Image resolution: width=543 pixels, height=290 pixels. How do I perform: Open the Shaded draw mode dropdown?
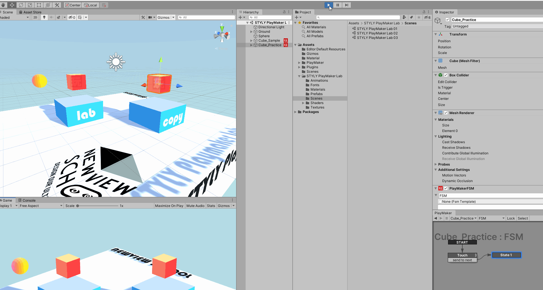pyautogui.click(x=14, y=17)
